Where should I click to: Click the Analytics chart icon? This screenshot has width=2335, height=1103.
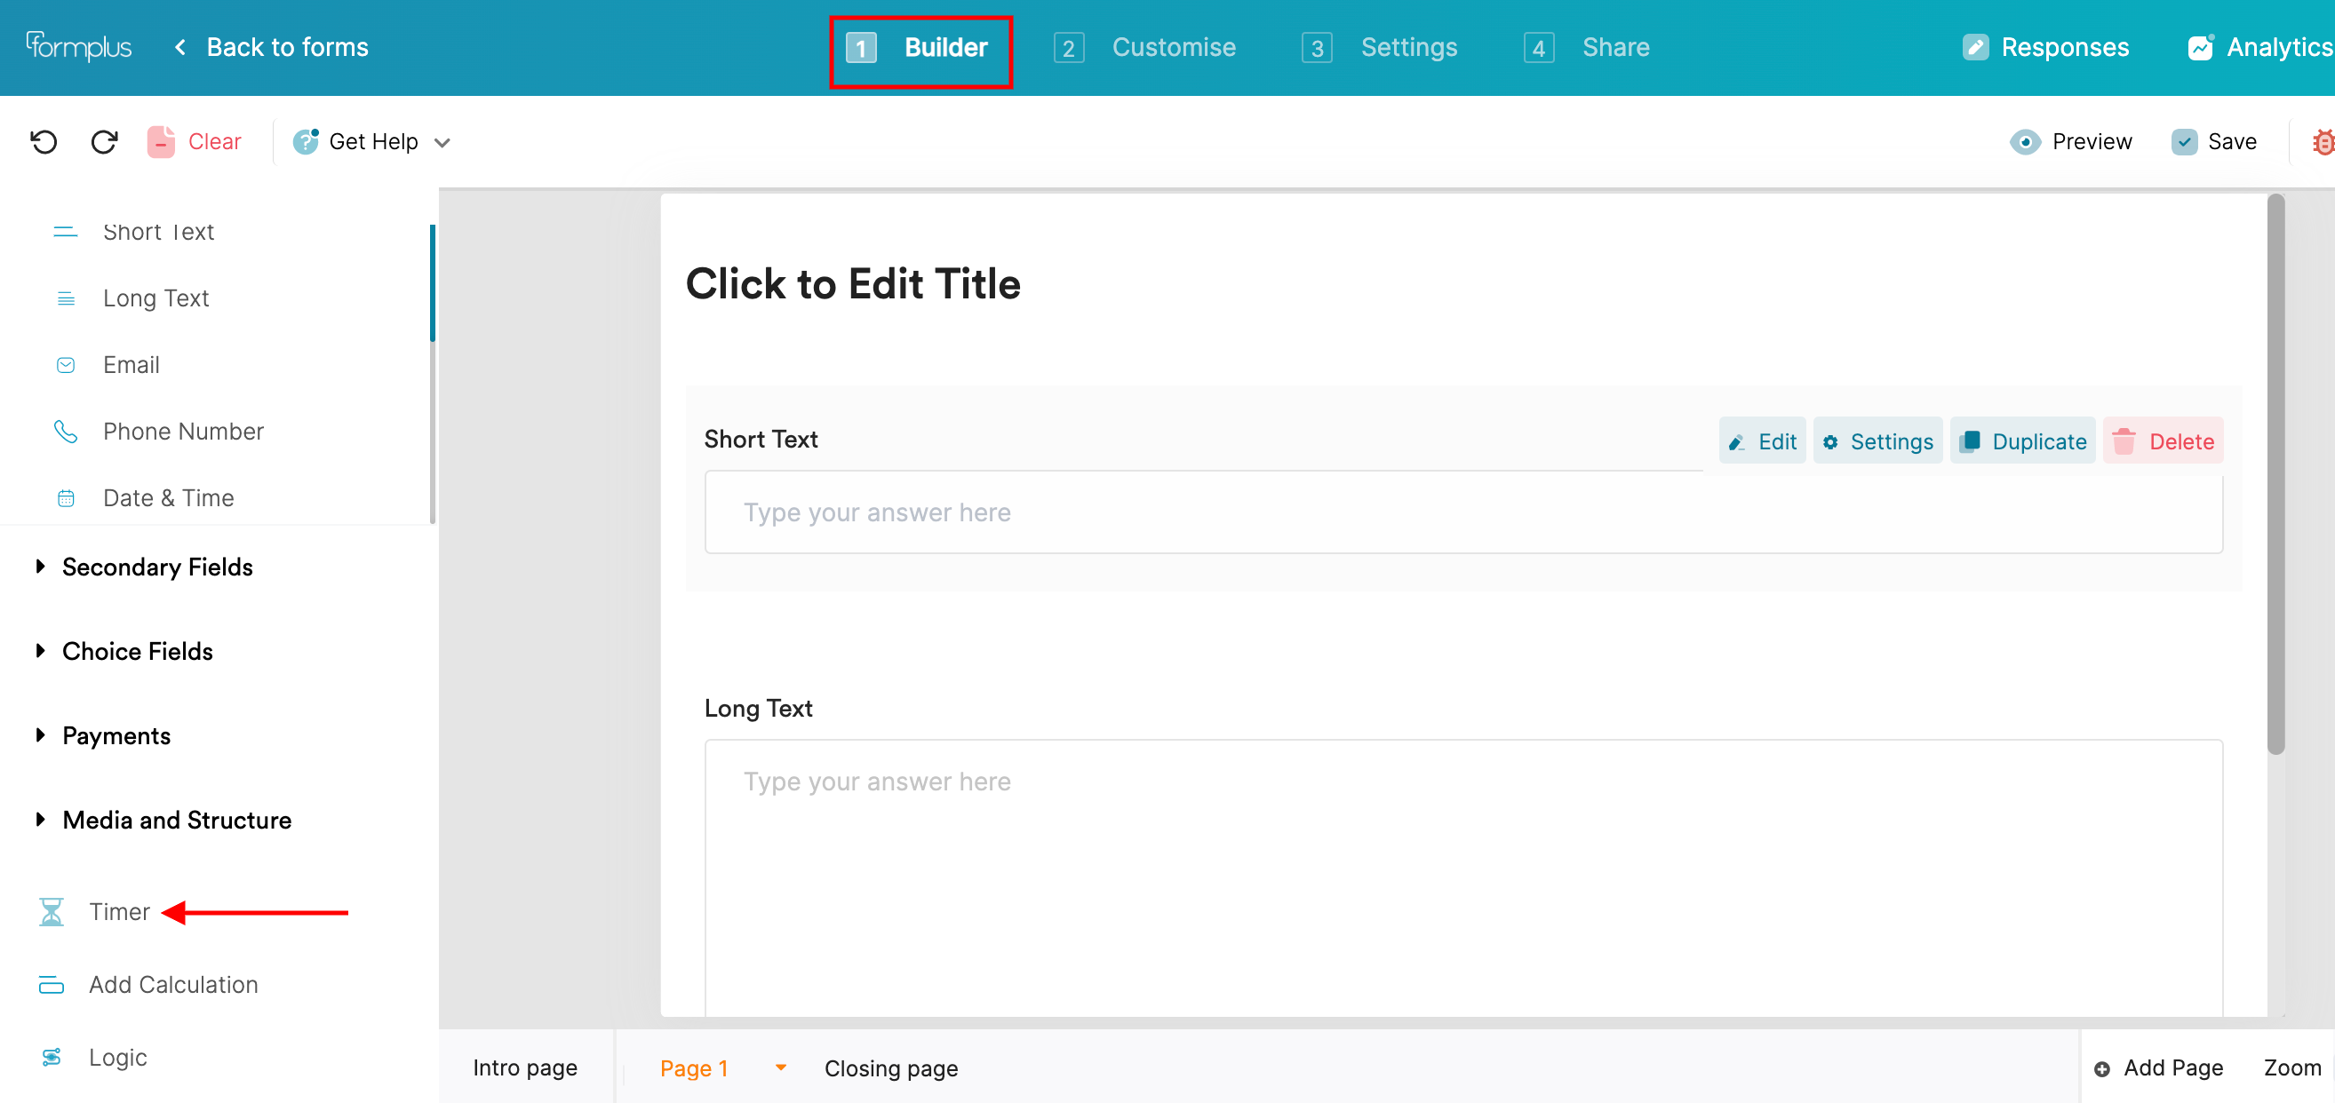tap(2201, 47)
